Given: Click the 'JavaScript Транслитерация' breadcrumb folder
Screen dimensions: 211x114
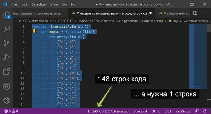Looking at the screenshot, I should click(120, 21).
